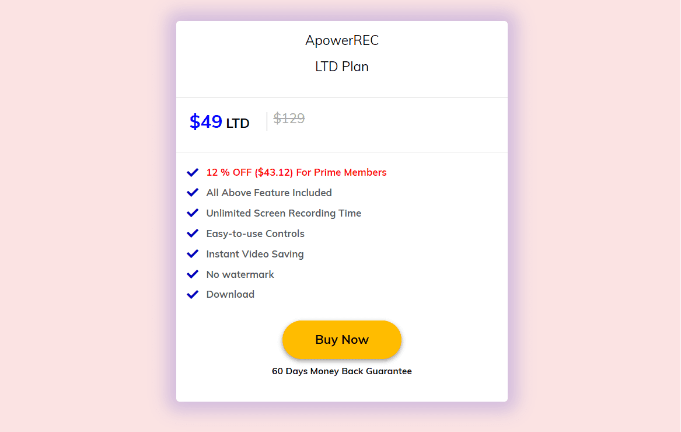Select the Instant Video Saving checkmark icon
This screenshot has width=681, height=432.
[x=193, y=253]
